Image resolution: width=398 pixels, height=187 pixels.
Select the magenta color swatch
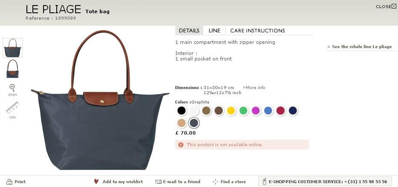click(x=256, y=111)
